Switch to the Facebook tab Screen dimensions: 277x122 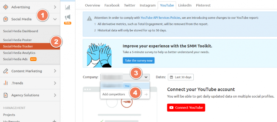click(x=112, y=5)
